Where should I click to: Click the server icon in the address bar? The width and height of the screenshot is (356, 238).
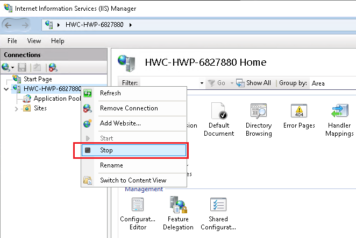pos(49,25)
